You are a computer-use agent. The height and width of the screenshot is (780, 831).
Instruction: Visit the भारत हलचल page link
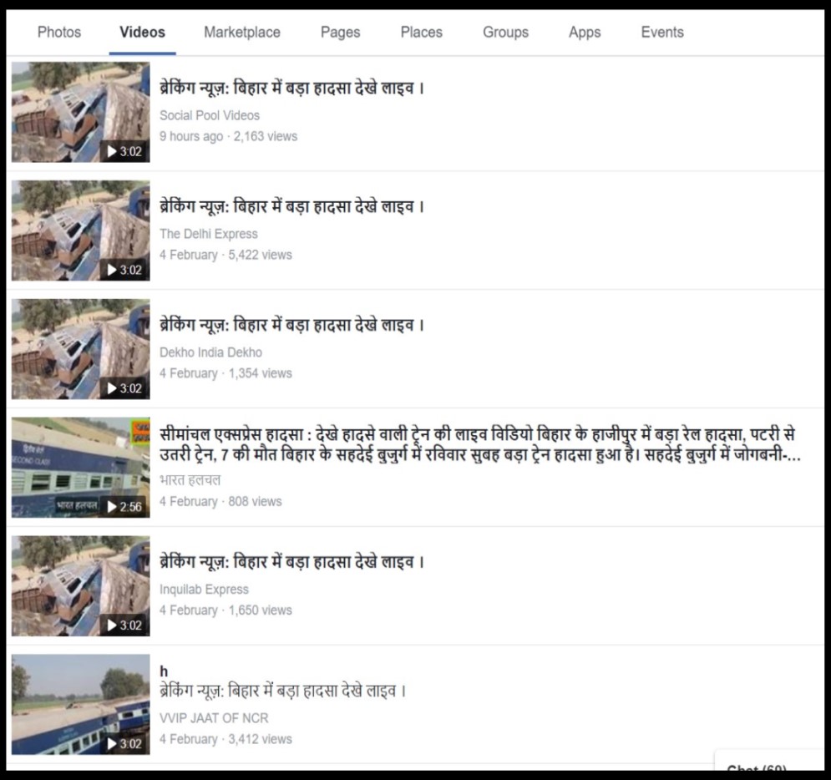point(190,480)
